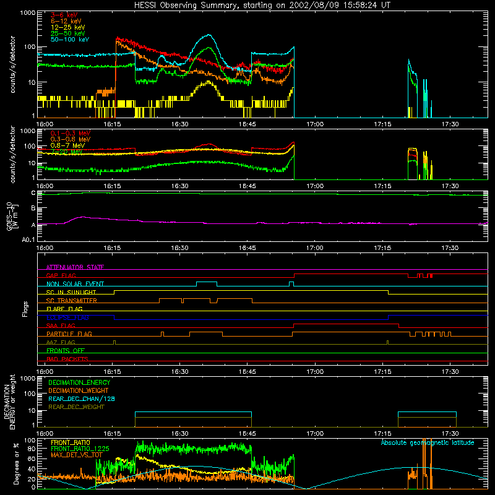Select the BAD_PACKETS flag label
Screen dimensions: 495x495
(x=67, y=359)
